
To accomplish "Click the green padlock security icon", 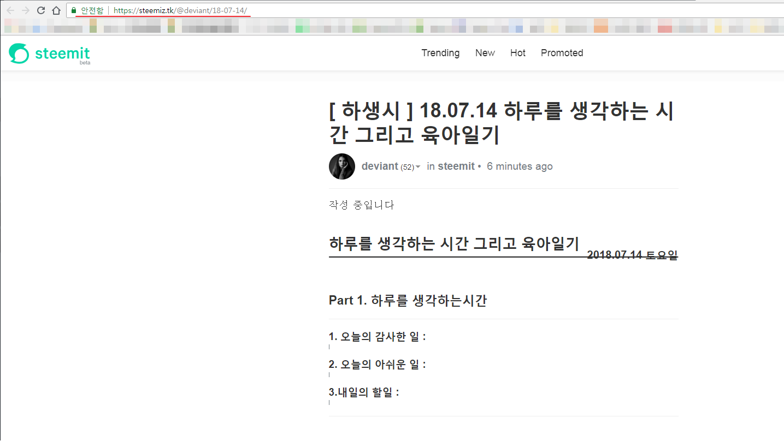I will coord(74,10).
